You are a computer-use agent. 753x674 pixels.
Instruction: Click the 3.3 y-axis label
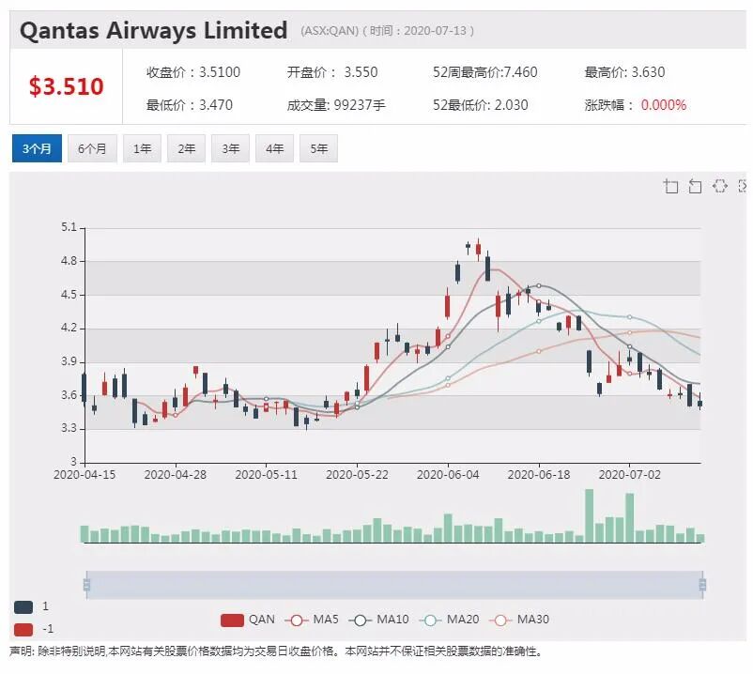[69, 428]
